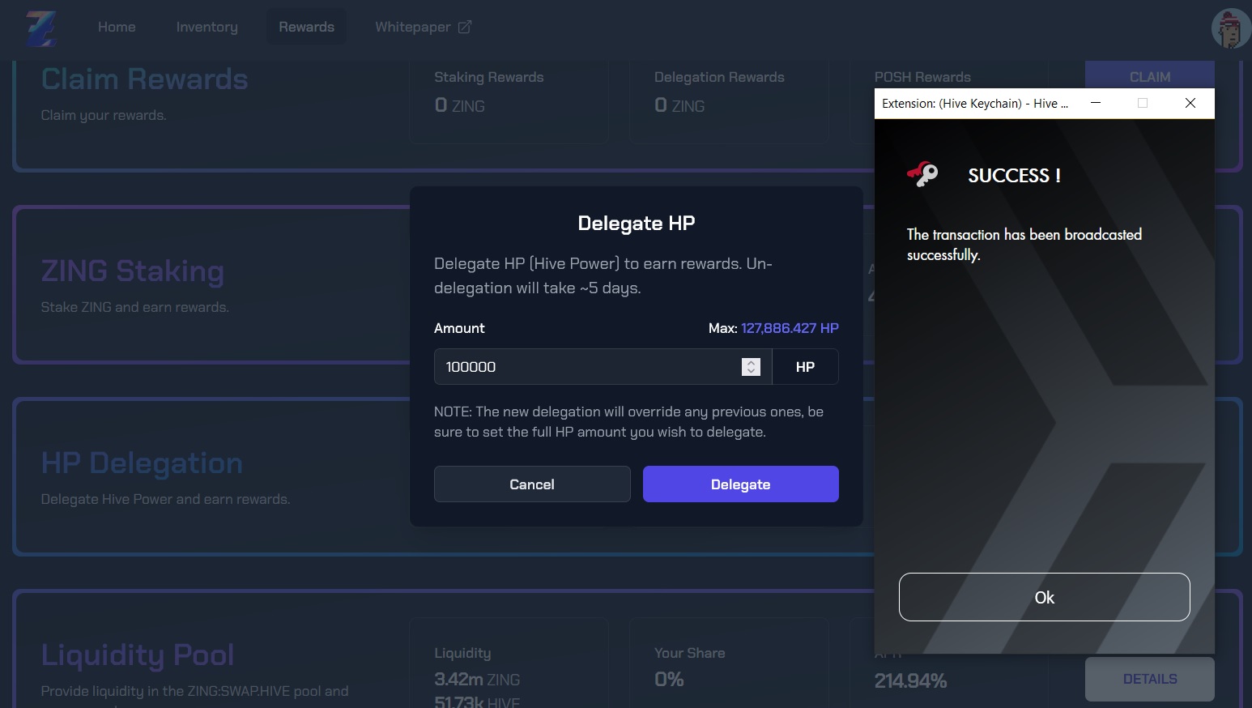
Task: Click the "Liquidity" label in the pool card
Action: tap(462, 653)
